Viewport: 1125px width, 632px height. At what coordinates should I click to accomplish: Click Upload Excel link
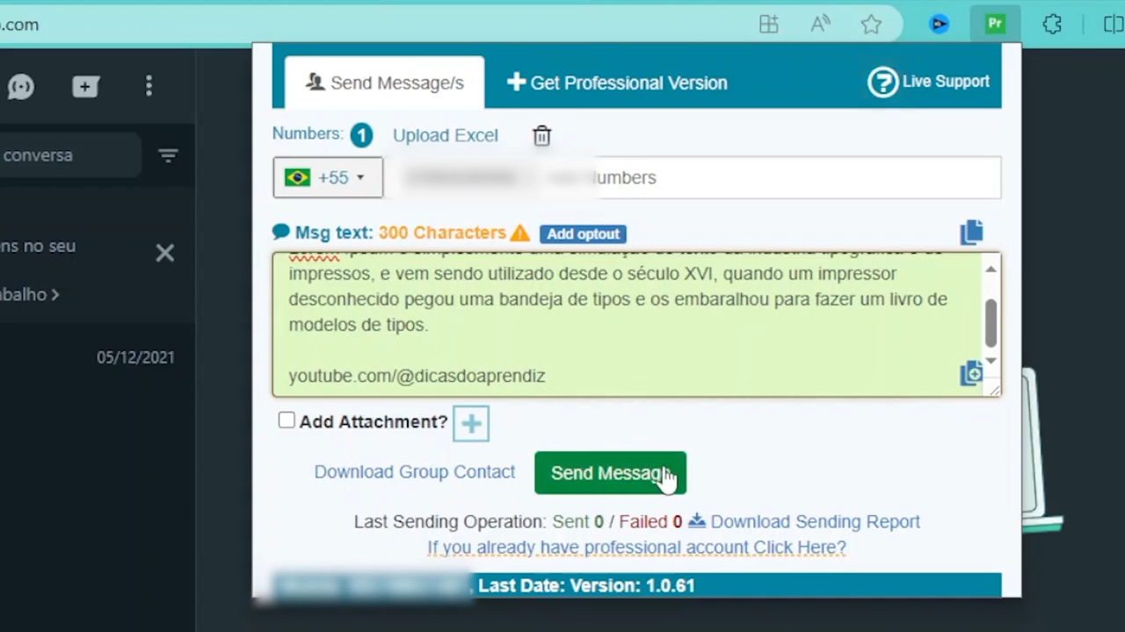pyautogui.click(x=445, y=135)
